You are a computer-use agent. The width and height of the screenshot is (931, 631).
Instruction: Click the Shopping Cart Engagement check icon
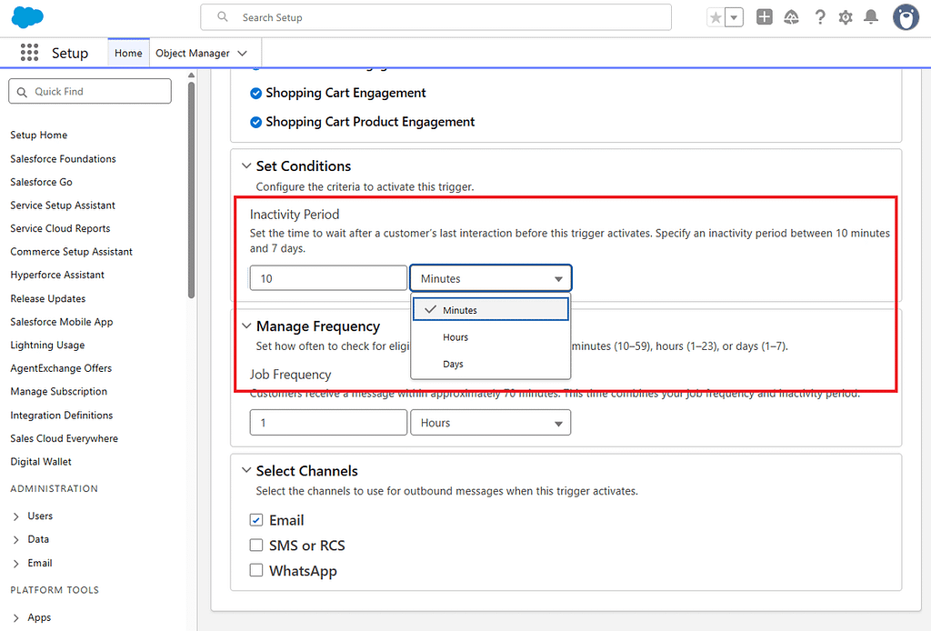255,94
